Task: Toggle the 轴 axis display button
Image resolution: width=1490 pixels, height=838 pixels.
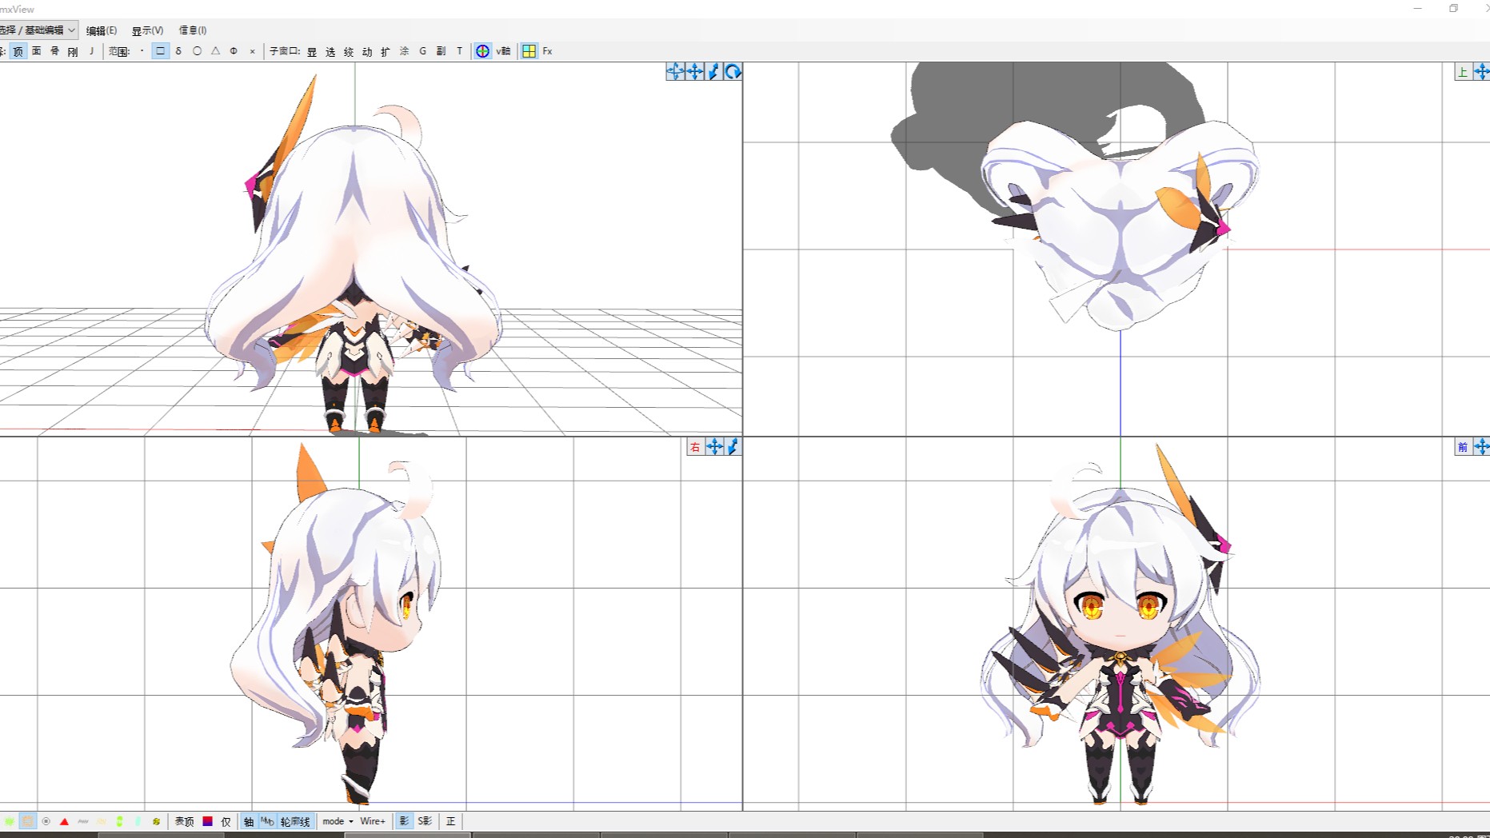Action: (249, 821)
